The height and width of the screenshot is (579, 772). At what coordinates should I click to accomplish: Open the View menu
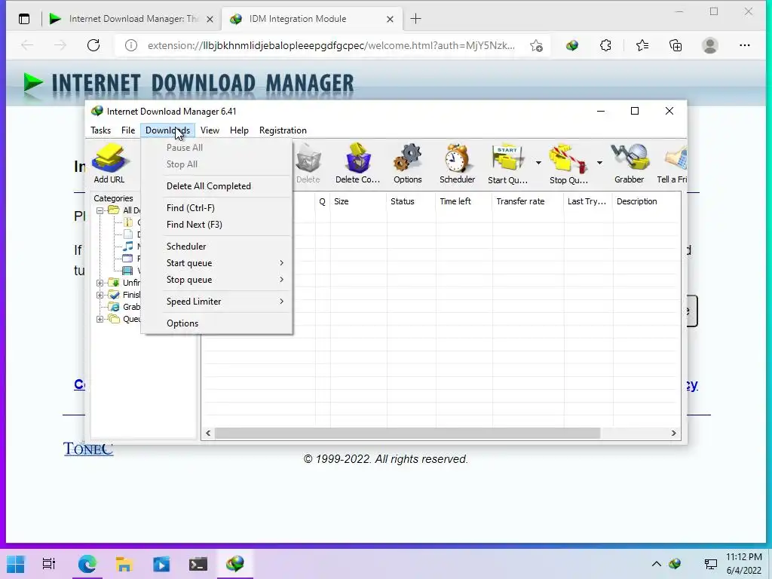click(210, 130)
